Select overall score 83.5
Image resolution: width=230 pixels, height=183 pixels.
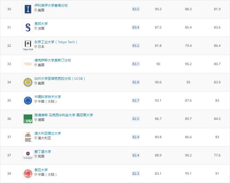136,9
